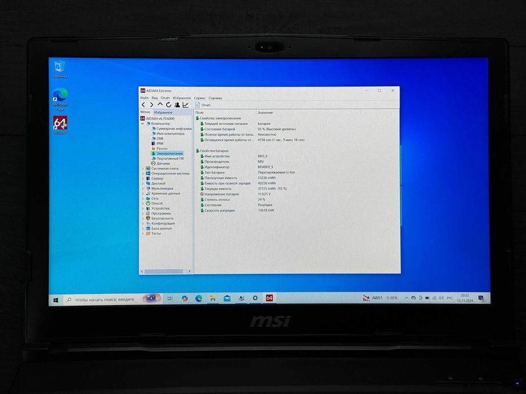Click the Значение column header

(266, 113)
